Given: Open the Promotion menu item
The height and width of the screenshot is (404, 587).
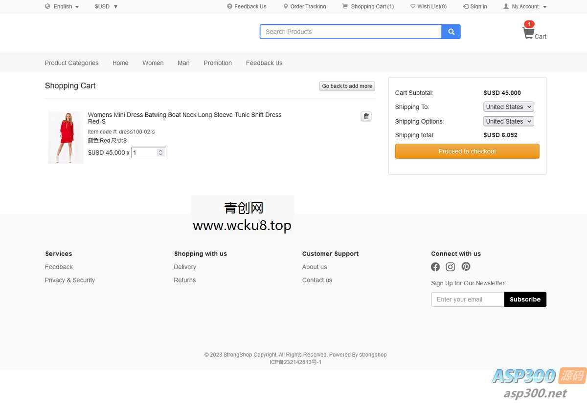Looking at the screenshot, I should pyautogui.click(x=217, y=63).
